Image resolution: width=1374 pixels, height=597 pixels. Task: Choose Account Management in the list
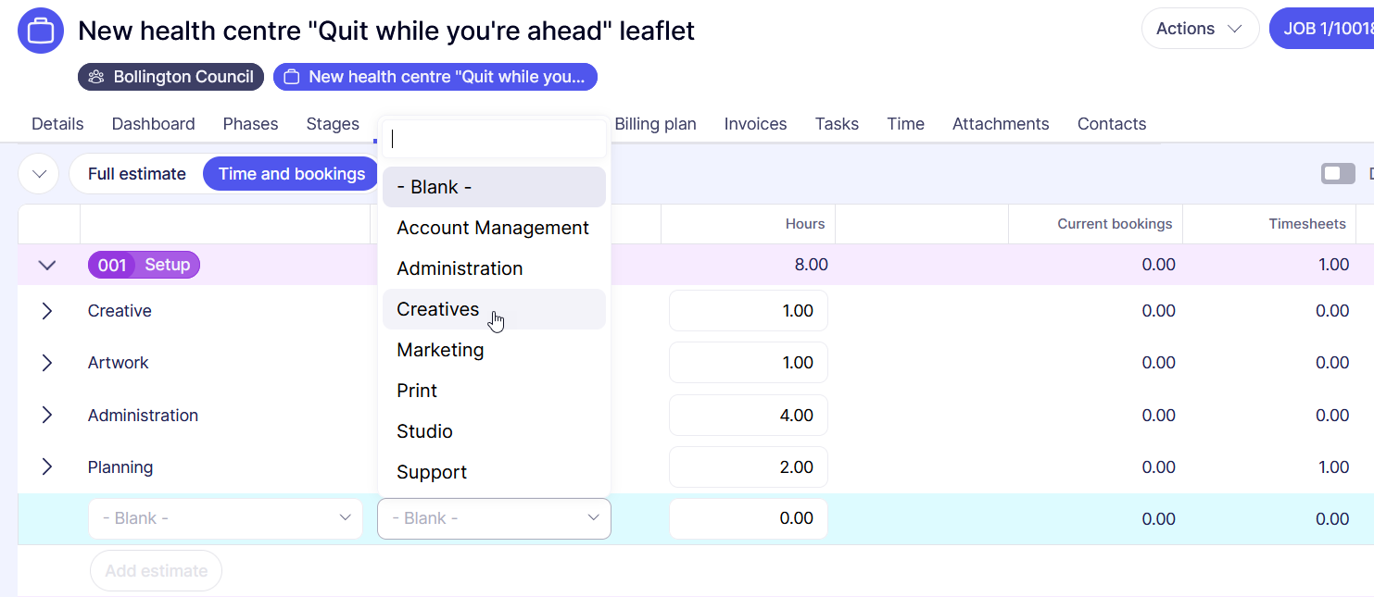[493, 228]
